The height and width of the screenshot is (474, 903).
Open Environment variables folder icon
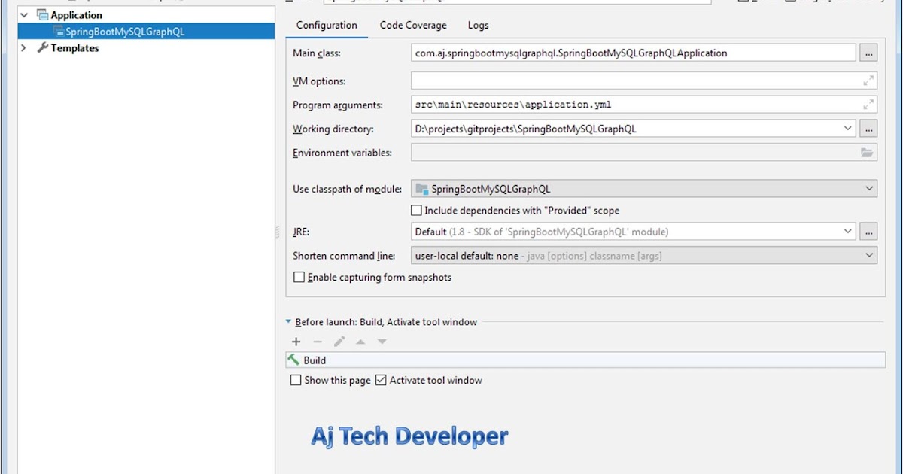point(868,153)
